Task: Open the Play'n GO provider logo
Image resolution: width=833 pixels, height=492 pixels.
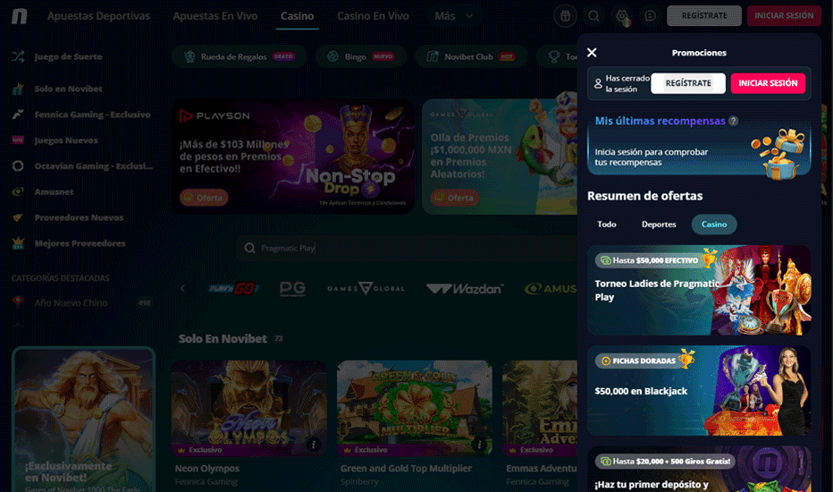Action: click(x=233, y=288)
